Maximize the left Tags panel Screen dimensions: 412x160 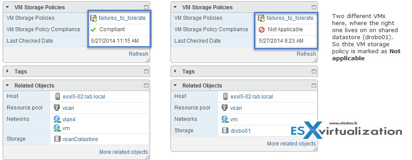146,71
